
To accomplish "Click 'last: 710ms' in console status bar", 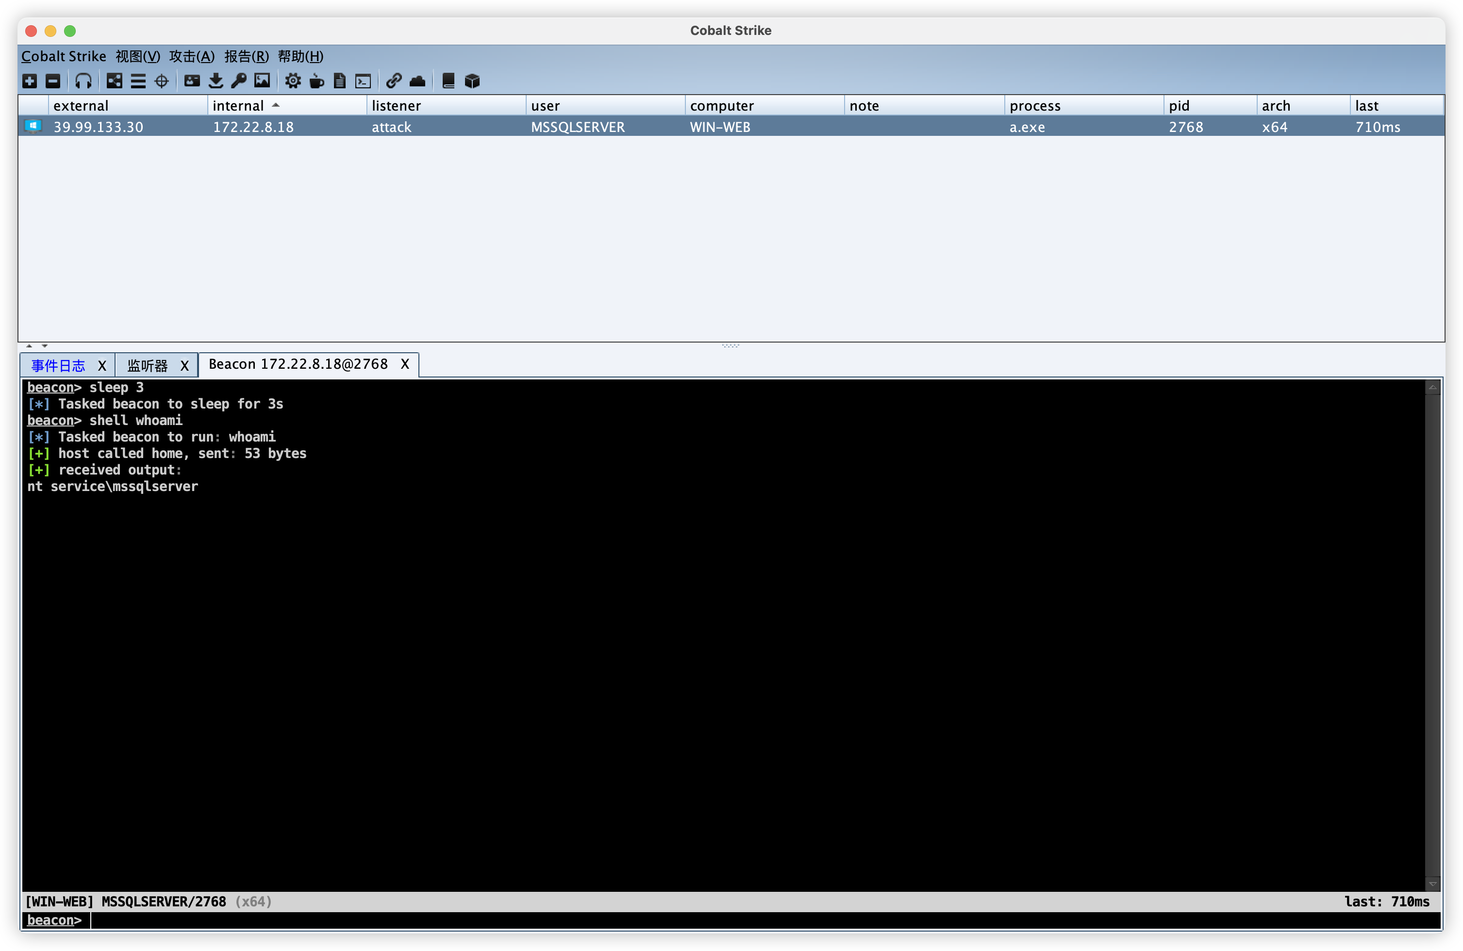I will pos(1387,902).
